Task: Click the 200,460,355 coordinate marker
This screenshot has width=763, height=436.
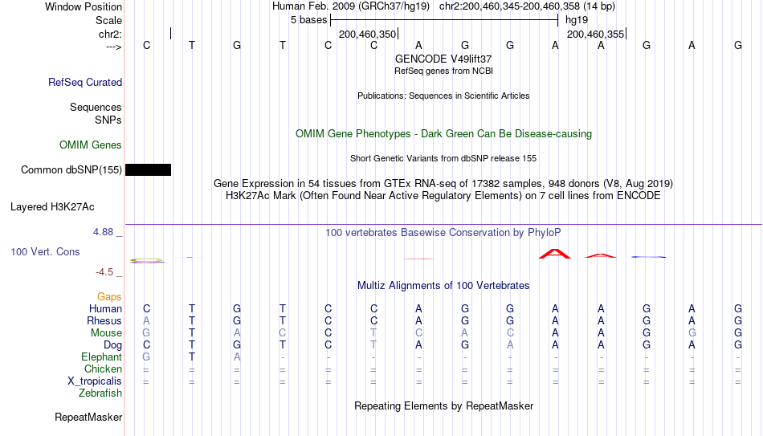Action: coord(595,34)
